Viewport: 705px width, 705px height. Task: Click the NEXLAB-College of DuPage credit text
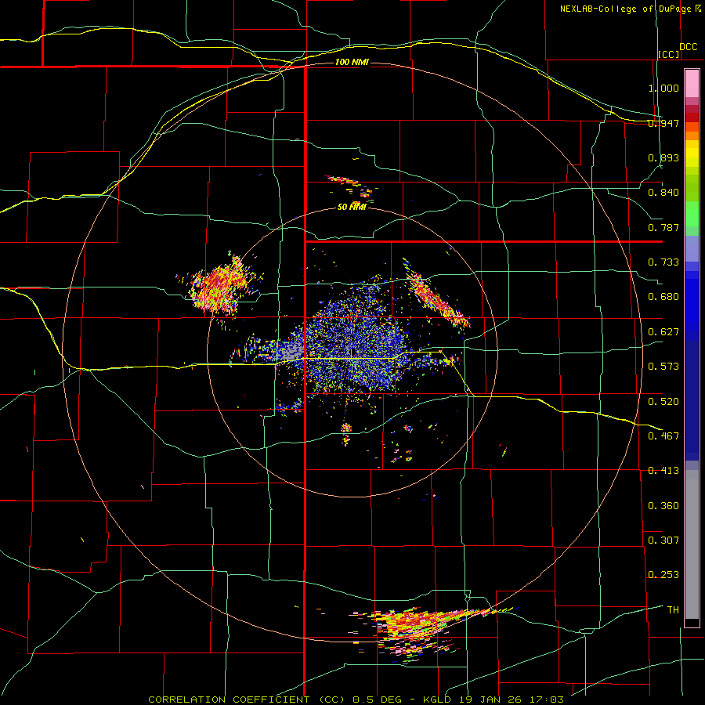pos(630,9)
